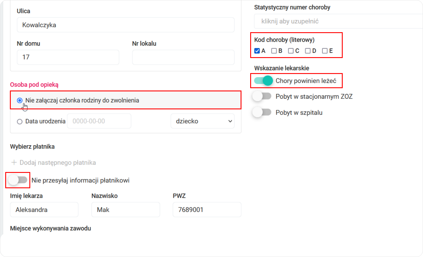Click the empty "Nr lokalu" field
The width and height of the screenshot is (423, 257).
(183, 57)
